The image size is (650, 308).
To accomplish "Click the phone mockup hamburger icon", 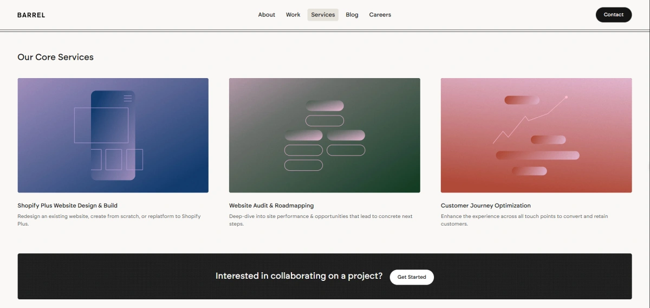I will tap(128, 98).
